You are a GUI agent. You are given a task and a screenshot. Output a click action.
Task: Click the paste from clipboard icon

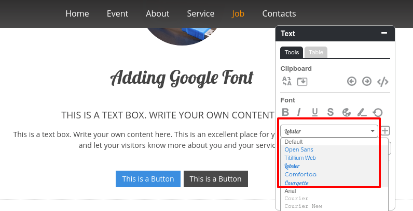(x=302, y=82)
